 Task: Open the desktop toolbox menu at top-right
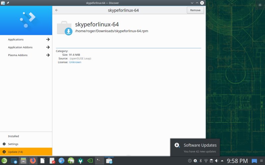260,5
